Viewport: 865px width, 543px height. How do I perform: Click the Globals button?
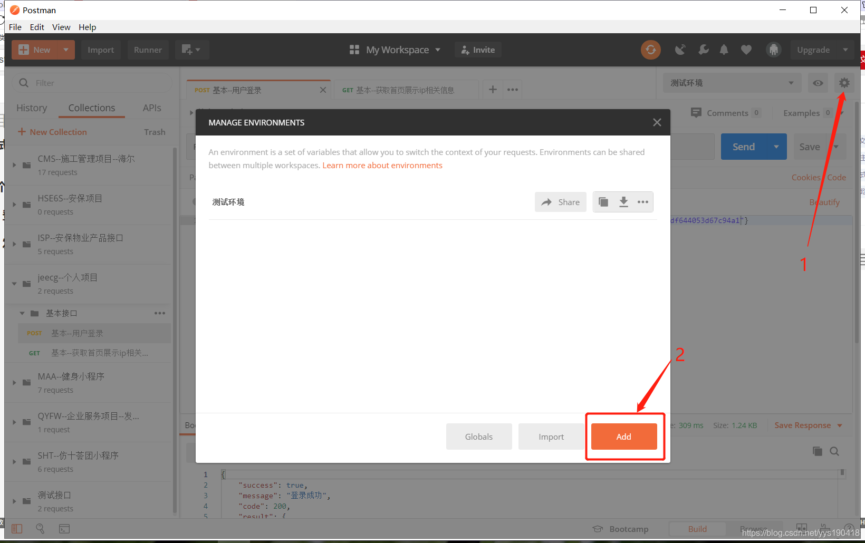[x=479, y=437]
